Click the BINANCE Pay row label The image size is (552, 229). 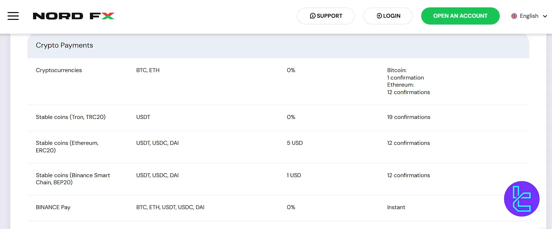pyautogui.click(x=53, y=207)
